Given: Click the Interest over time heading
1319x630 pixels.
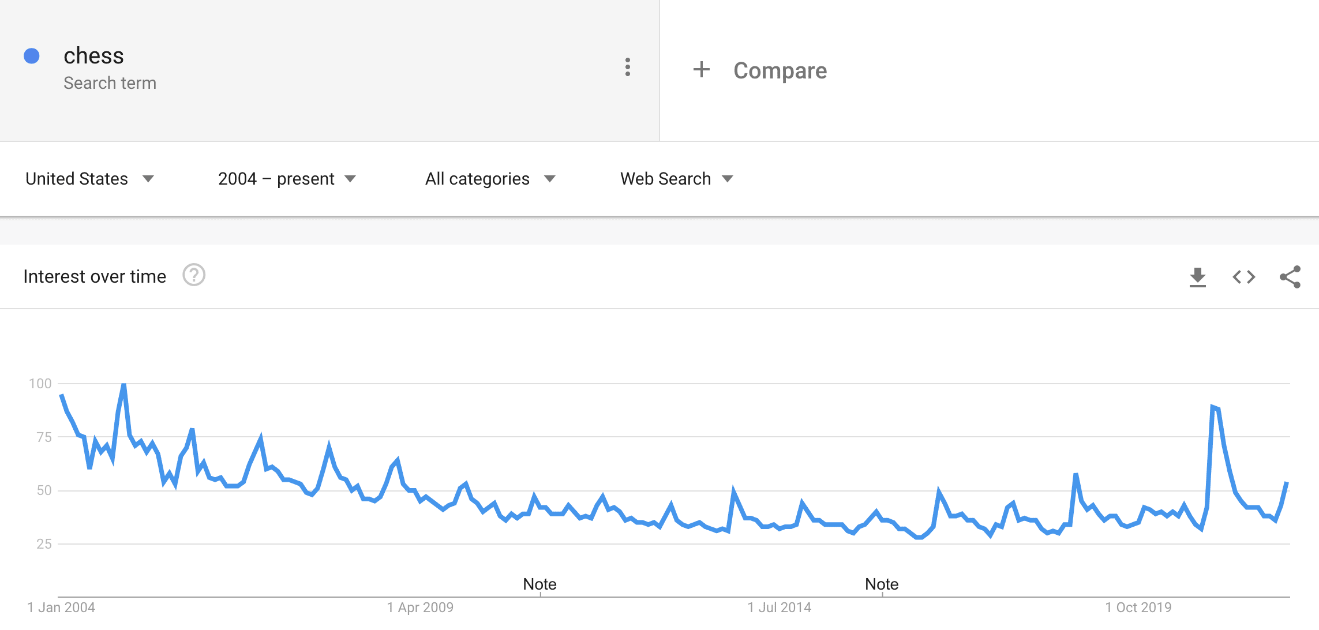Looking at the screenshot, I should [x=95, y=276].
